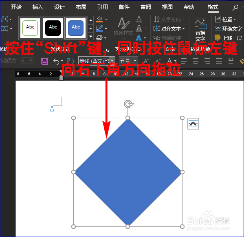
Task: Click the Shape Fill paint bucket icon
Action: tap(99, 19)
